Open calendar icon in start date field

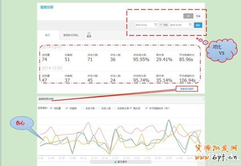[155, 25]
